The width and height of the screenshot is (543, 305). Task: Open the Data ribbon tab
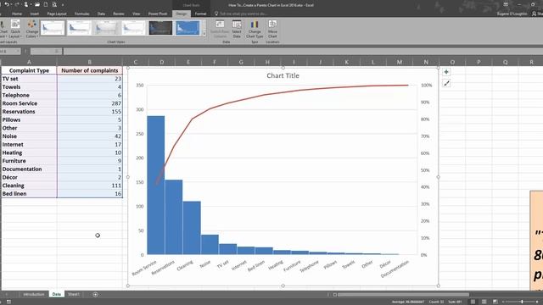point(101,14)
